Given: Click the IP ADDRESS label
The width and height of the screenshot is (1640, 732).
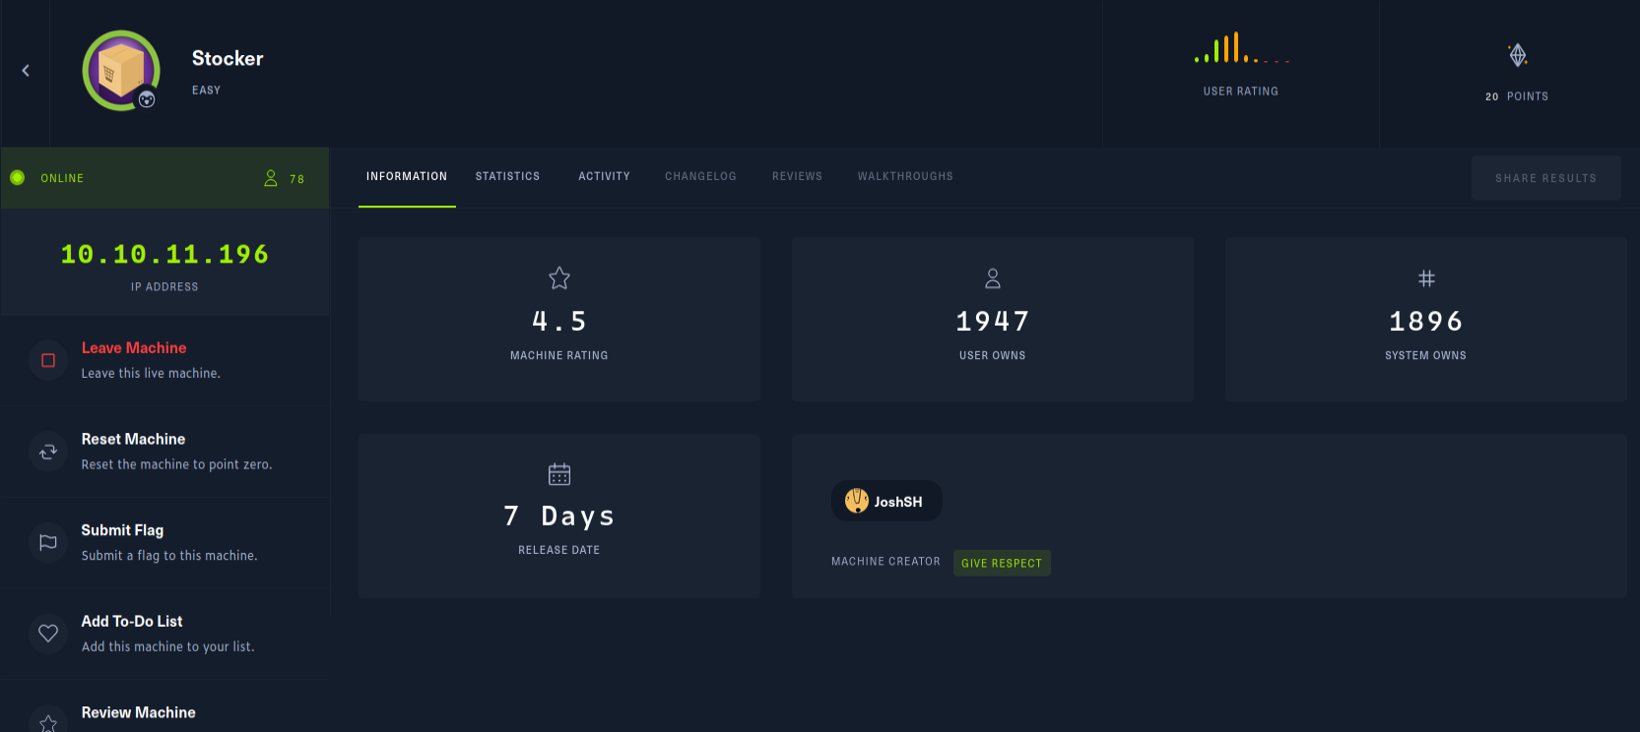Looking at the screenshot, I should pos(164,287).
